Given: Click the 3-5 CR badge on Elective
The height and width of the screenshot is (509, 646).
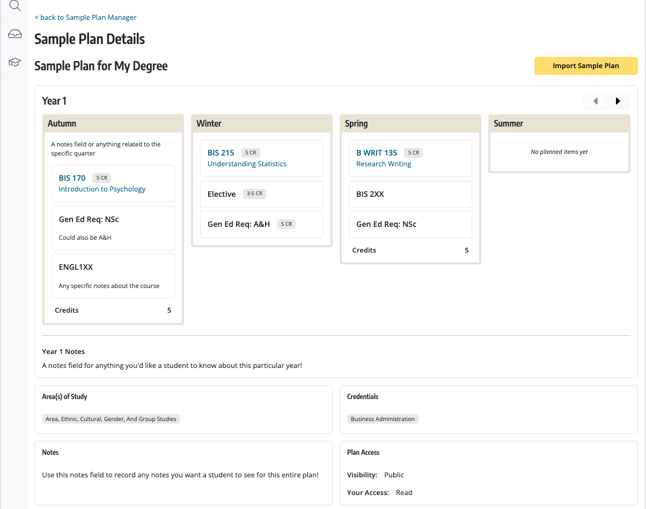Looking at the screenshot, I should click(x=254, y=194).
